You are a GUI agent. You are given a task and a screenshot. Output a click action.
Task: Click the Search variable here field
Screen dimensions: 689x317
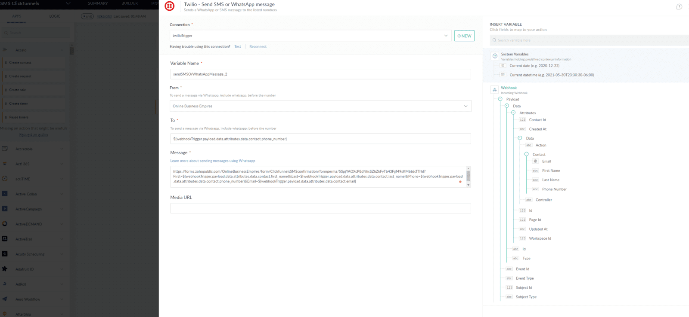[x=589, y=40]
